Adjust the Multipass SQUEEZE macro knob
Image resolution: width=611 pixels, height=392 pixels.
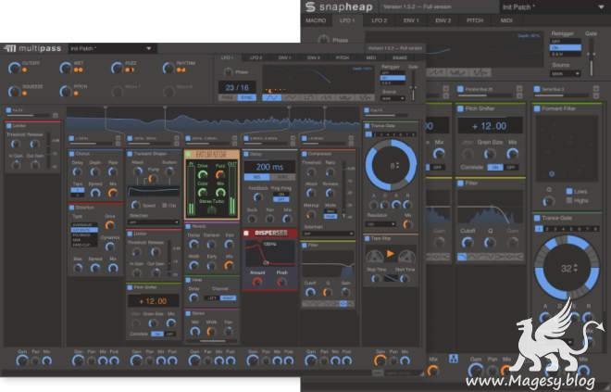click(14, 91)
